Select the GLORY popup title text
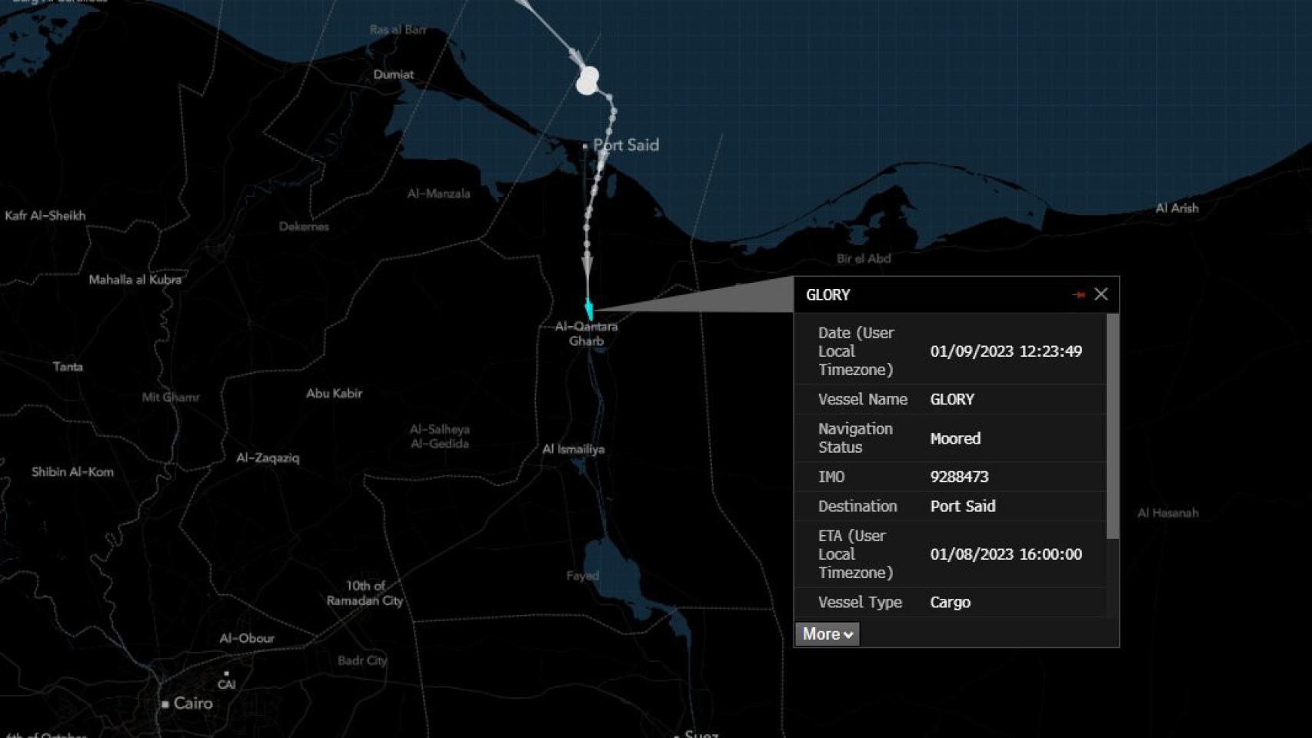This screenshot has height=738, width=1312. click(x=827, y=295)
